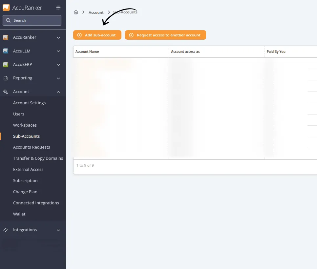The height and width of the screenshot is (269, 317).
Task: Open the Workspaces page
Action: [x=25, y=125]
